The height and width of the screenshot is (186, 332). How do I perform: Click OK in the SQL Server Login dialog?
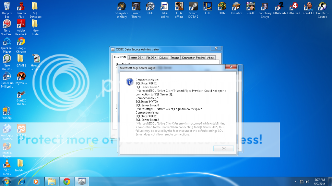pyautogui.click(x=223, y=148)
